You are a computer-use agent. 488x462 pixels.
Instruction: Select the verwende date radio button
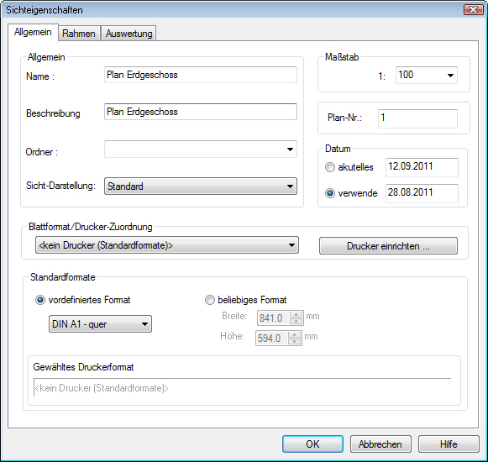(330, 193)
